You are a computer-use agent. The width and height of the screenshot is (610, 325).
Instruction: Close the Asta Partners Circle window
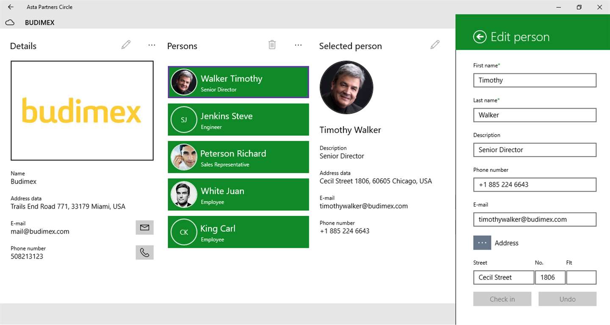(x=599, y=7)
